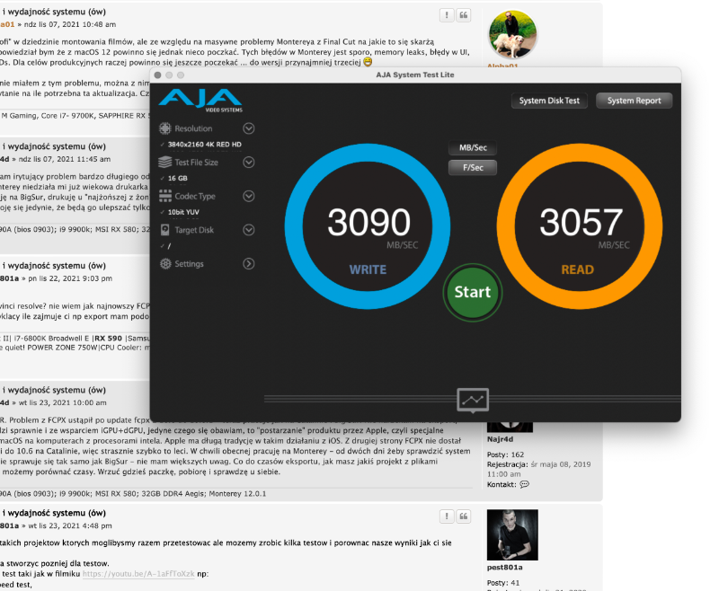The width and height of the screenshot is (719, 591).
Task: Click the Target Disk drive icon
Action: tap(165, 230)
